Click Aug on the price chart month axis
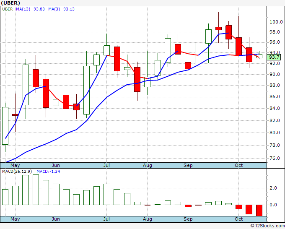Image resolution: width=285 pixels, height=229 pixels. [x=148, y=165]
